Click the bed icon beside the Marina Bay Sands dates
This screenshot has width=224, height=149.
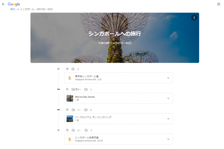tap(59, 89)
